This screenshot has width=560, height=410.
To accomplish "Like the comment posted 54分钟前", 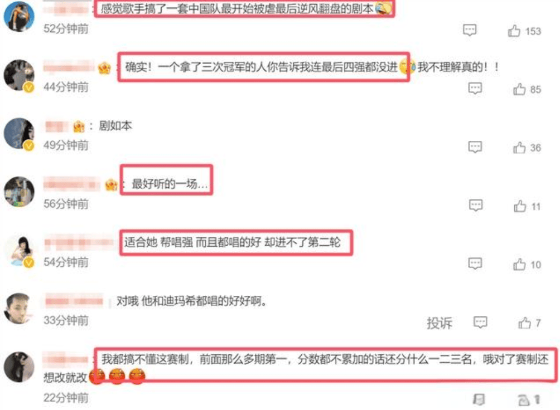I will [519, 265].
